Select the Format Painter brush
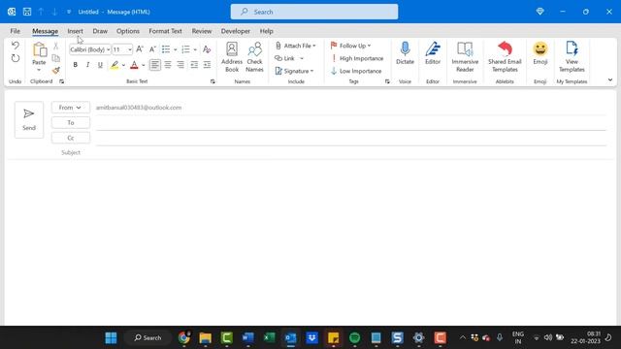Image resolution: width=621 pixels, height=349 pixels. (56, 71)
